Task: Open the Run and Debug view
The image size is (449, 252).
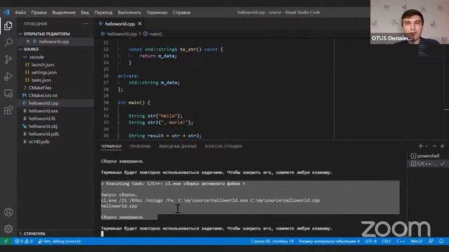Action: 8,76
